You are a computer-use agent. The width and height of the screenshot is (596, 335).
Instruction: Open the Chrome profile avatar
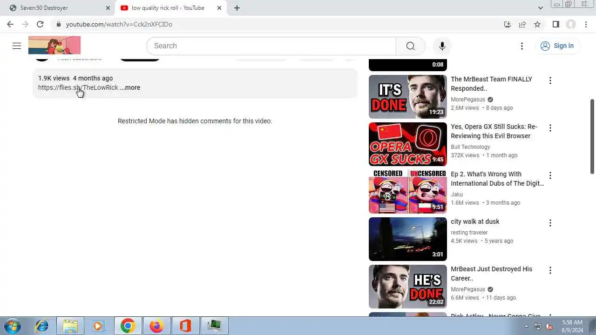(571, 24)
